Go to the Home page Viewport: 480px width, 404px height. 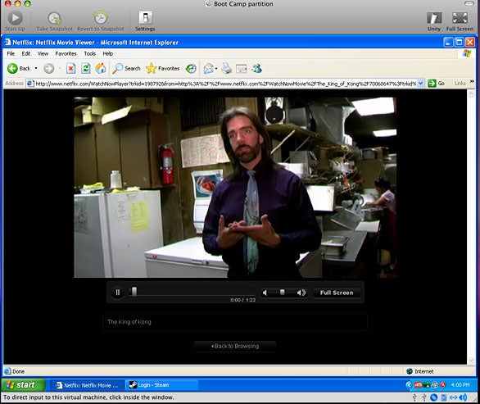101,68
